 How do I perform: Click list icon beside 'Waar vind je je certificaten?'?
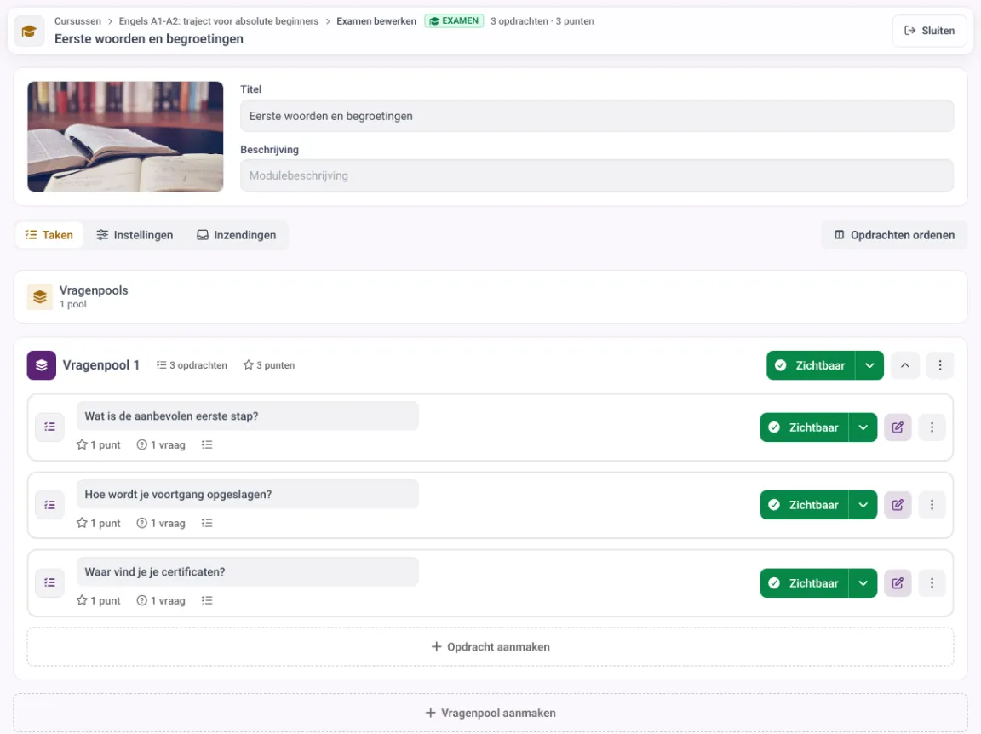[x=50, y=582]
